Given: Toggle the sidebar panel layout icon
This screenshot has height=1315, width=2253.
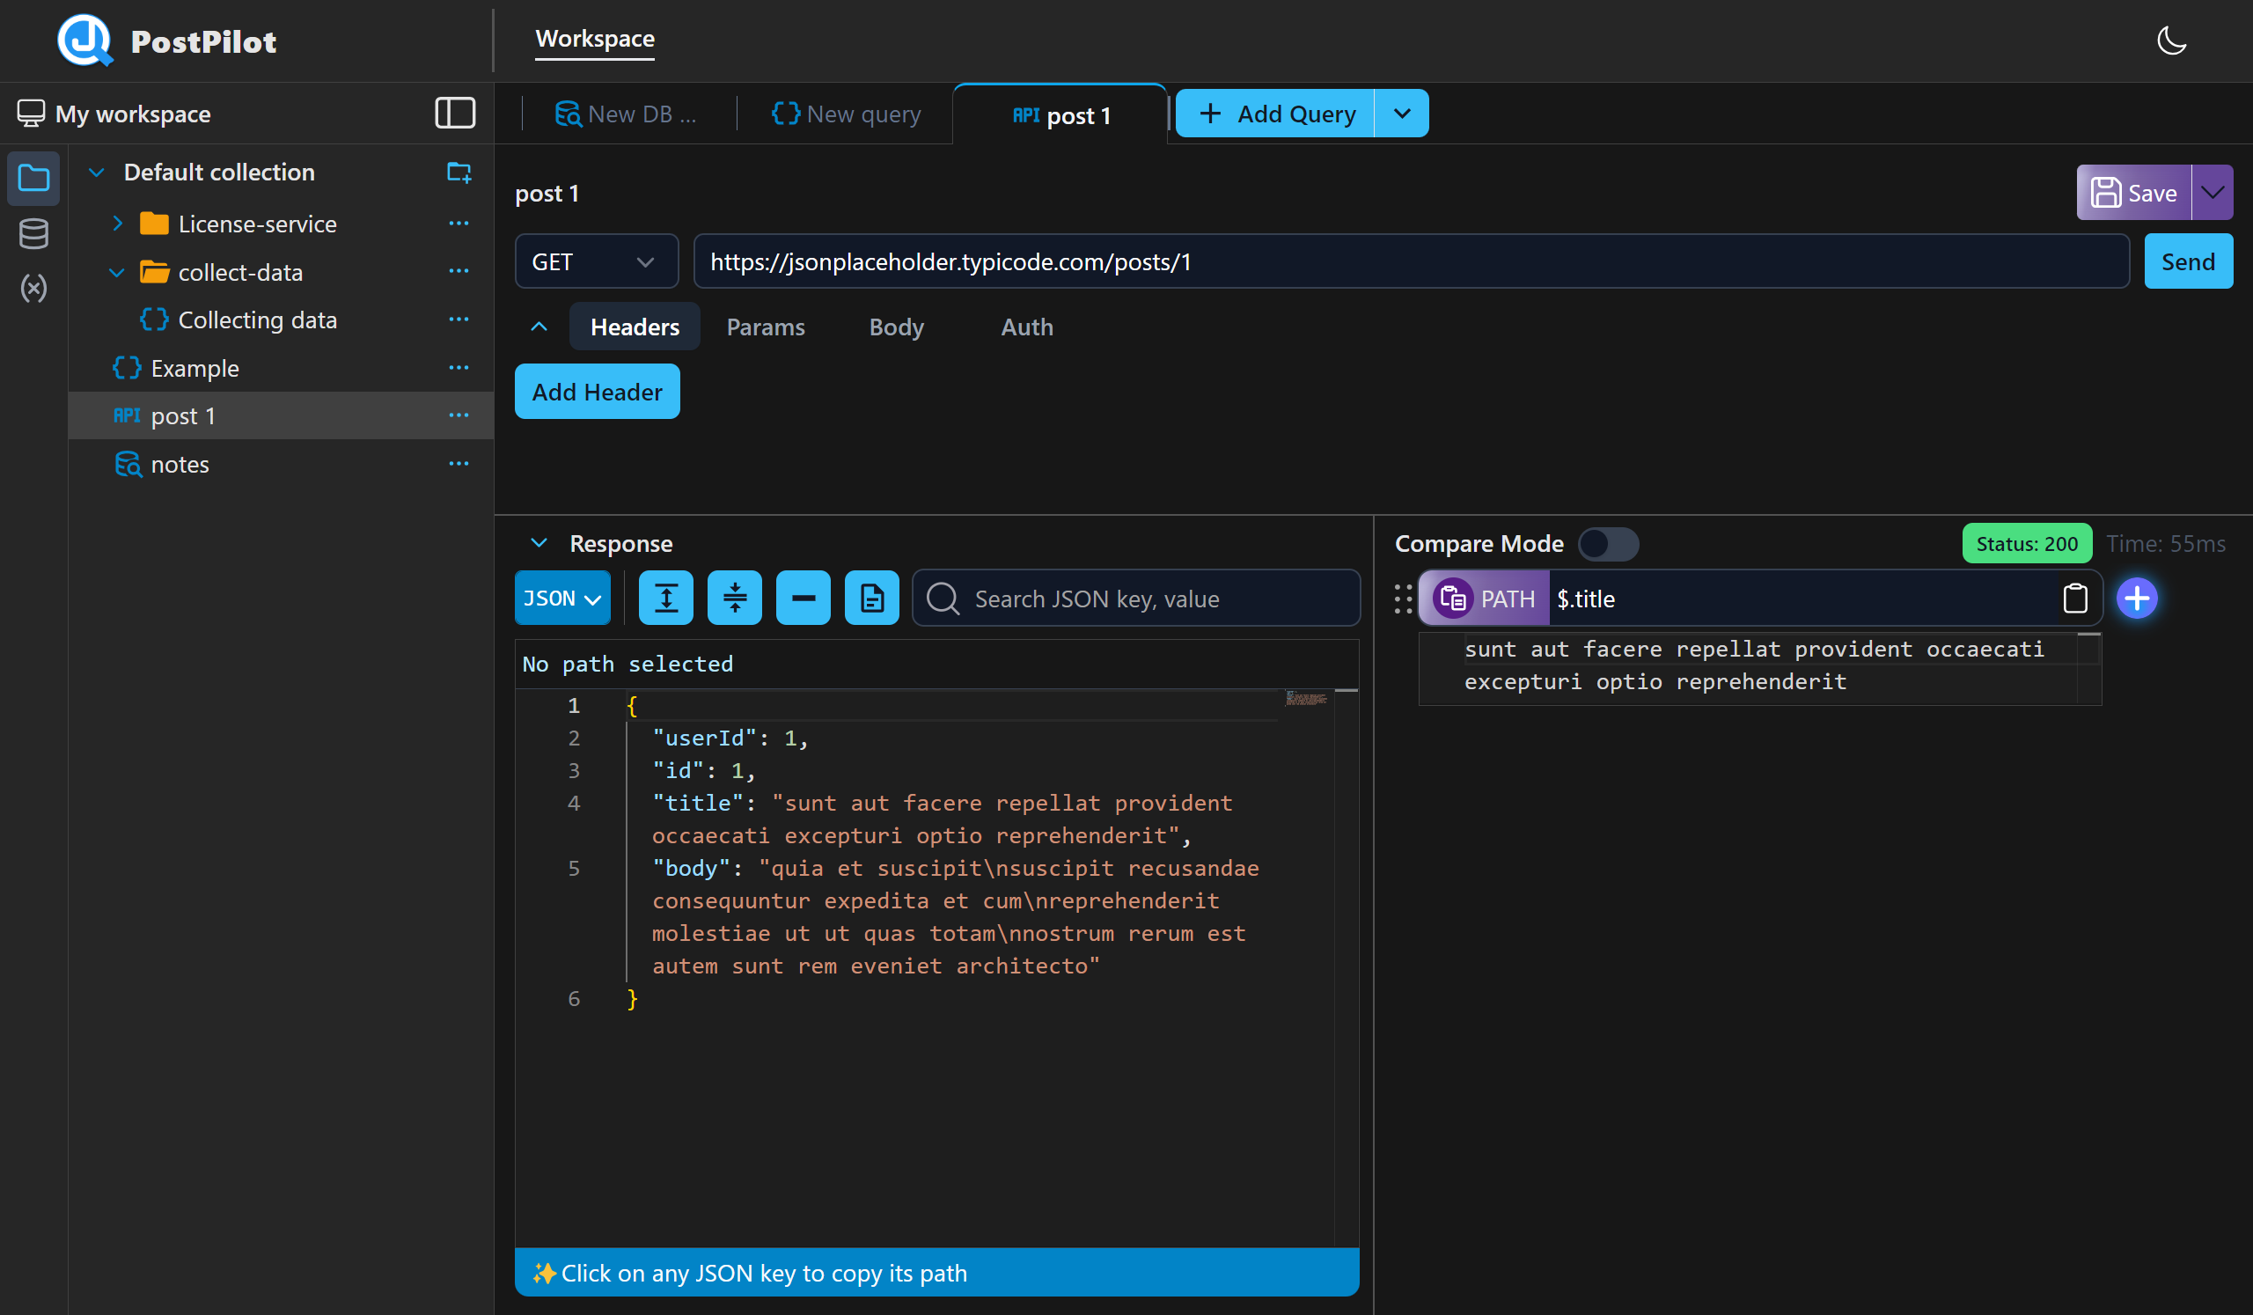Looking at the screenshot, I should click(x=454, y=114).
